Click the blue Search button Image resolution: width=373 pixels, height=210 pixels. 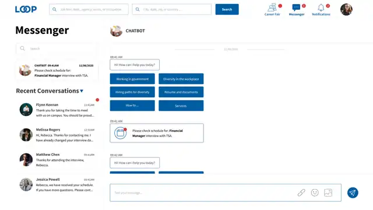pyautogui.click(x=227, y=9)
